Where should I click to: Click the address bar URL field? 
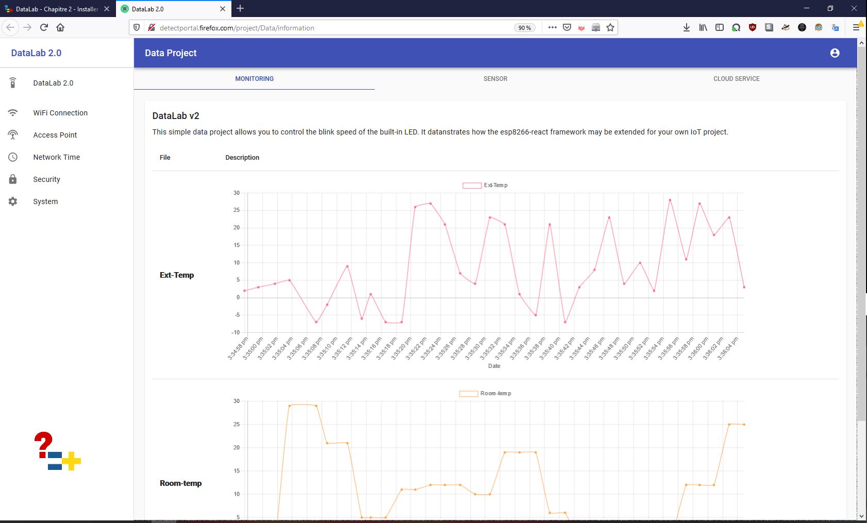(330, 28)
